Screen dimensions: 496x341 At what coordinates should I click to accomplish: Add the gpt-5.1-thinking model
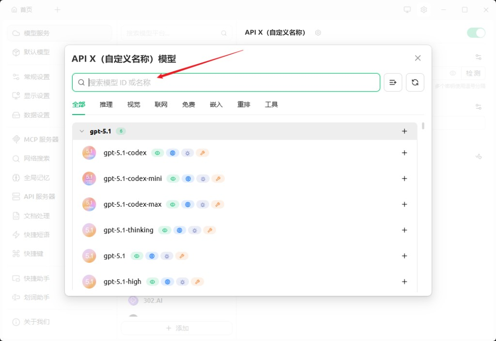[404, 230]
